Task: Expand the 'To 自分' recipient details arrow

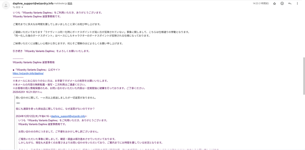Action: click(x=22, y=7)
